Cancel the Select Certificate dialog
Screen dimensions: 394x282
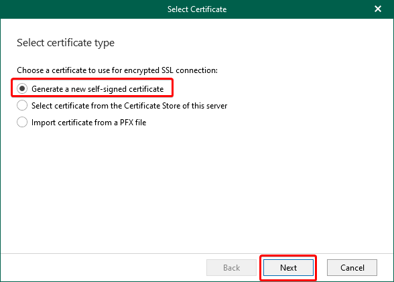(x=352, y=268)
